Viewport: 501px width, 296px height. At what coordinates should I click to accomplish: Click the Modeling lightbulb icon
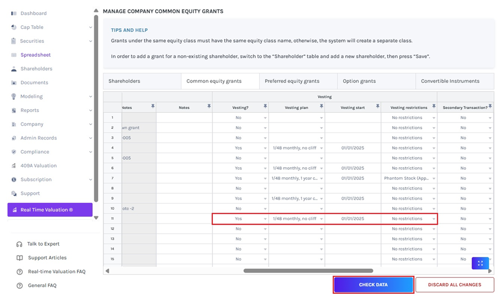pos(14,96)
